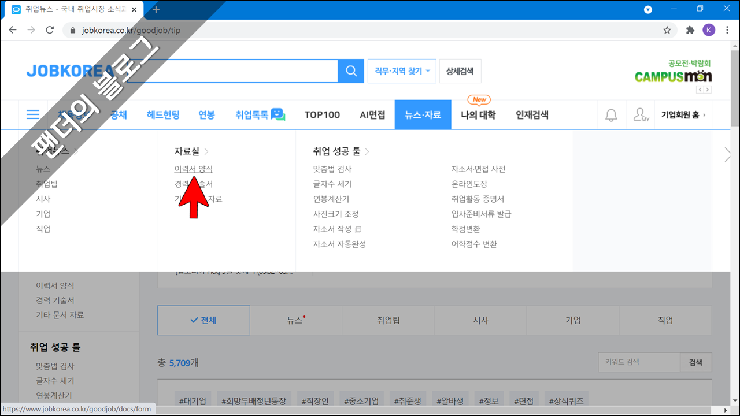Click 자소서 자동완성 link

339,244
